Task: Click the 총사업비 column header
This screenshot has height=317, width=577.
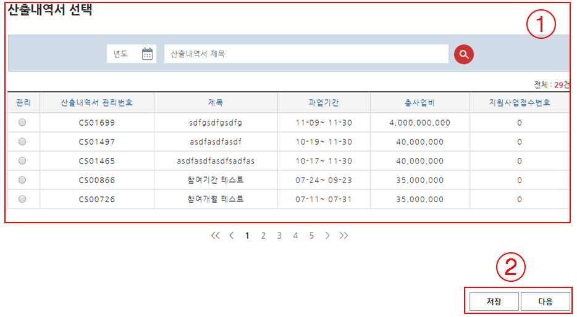Action: coord(419,102)
